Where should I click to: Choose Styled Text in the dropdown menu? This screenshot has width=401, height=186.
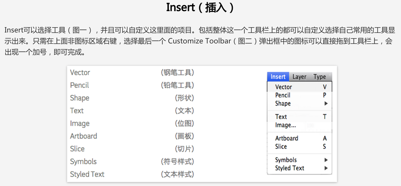pos(290,168)
